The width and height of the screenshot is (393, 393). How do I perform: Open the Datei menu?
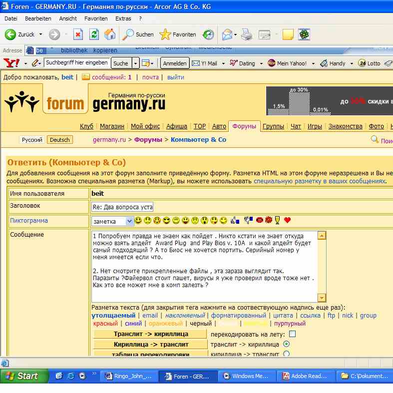coord(11,18)
